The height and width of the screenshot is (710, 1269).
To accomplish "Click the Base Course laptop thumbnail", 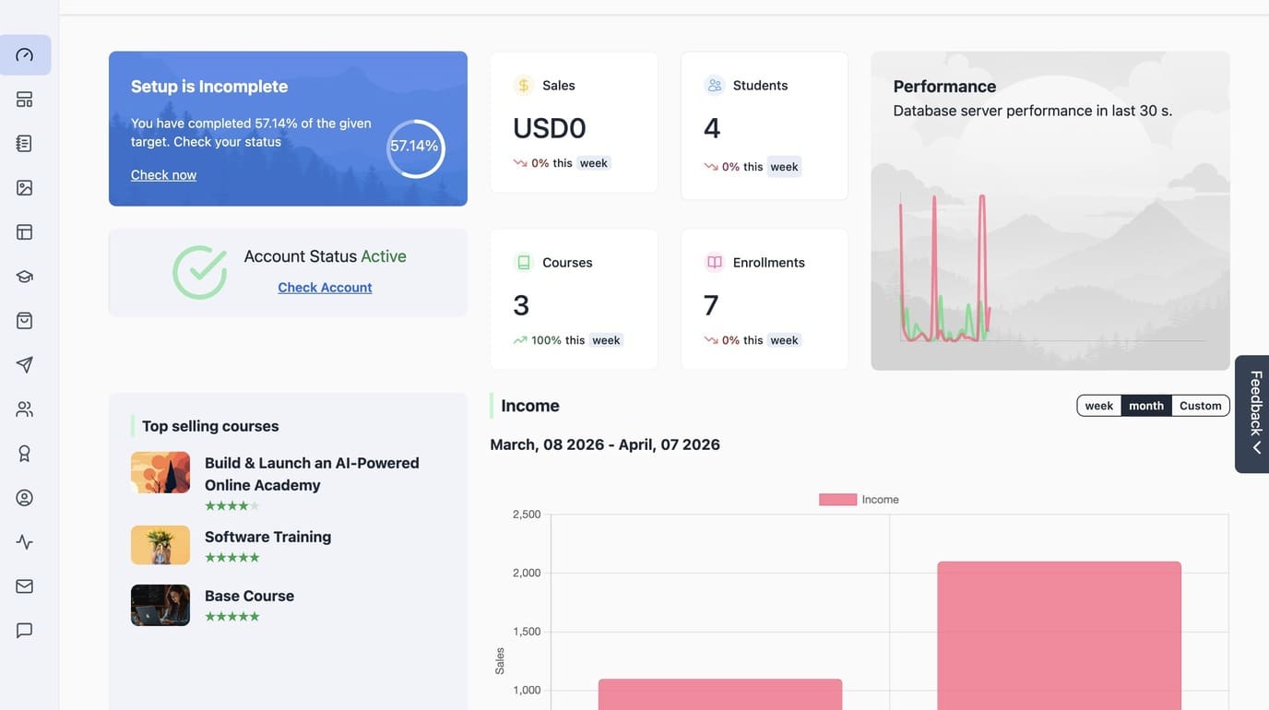I will tap(160, 605).
